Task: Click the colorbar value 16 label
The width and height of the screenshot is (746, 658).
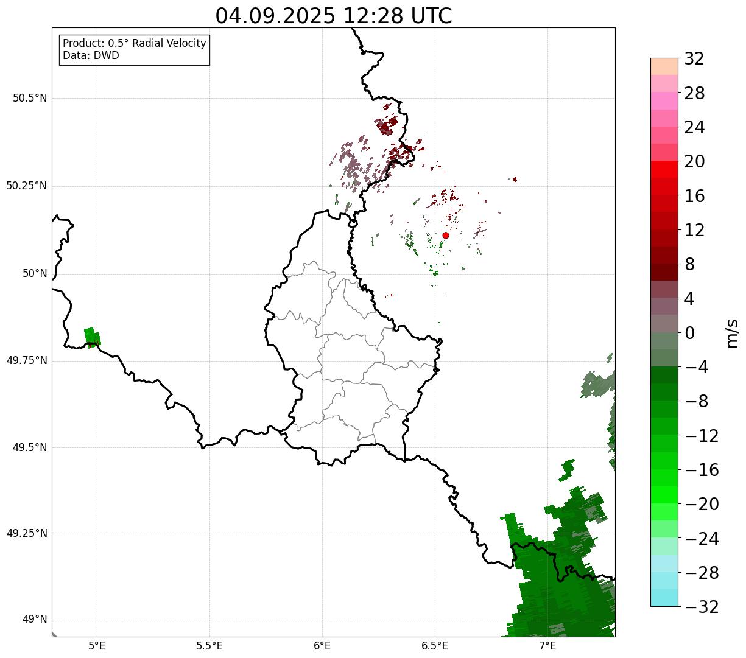Action: click(x=694, y=196)
